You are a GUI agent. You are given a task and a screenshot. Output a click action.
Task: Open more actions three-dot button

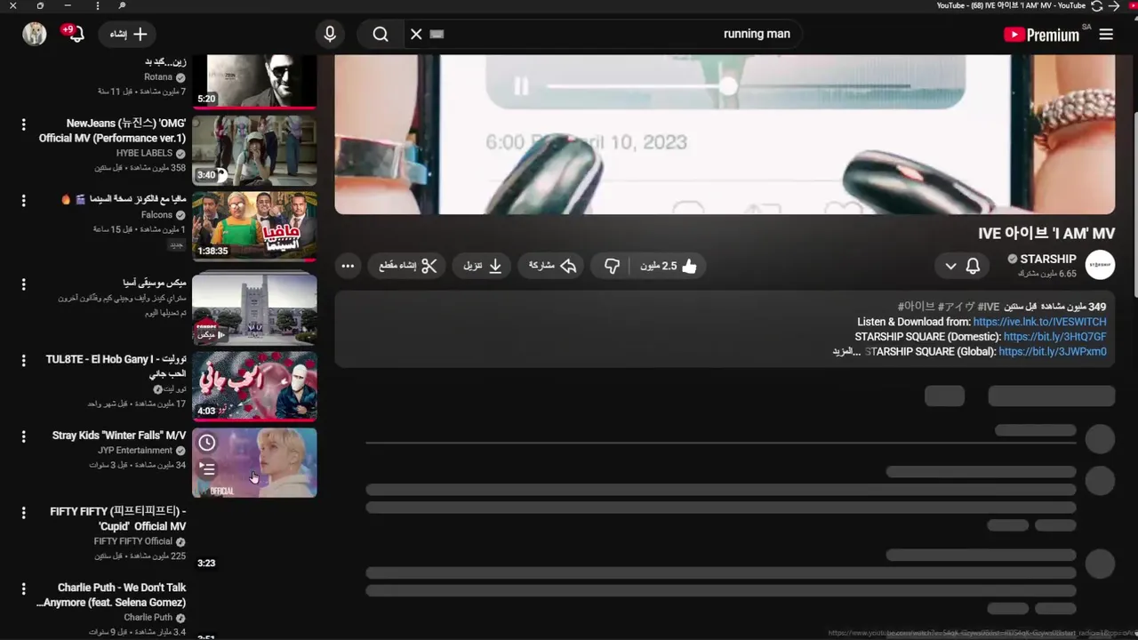pos(348,266)
